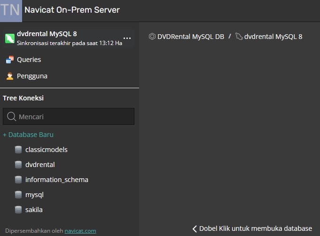The height and width of the screenshot is (236, 320).
Task: Click the left chevron by Dobel Klik hint
Action: coord(195,228)
